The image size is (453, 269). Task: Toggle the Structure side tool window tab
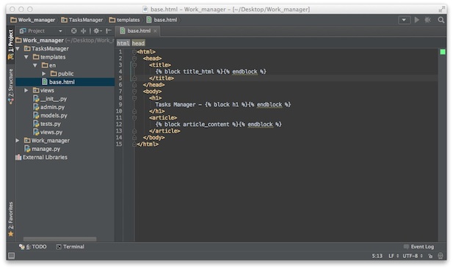(11, 86)
